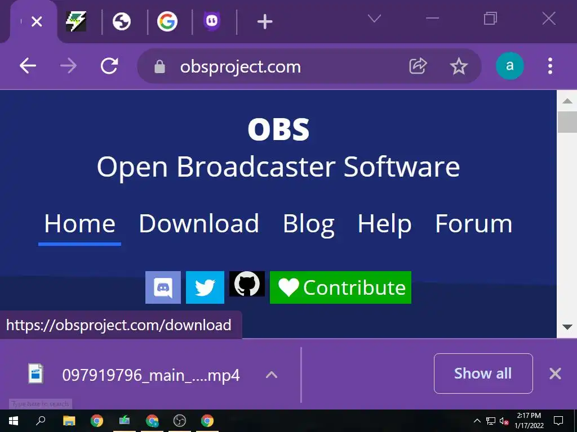Viewport: 577px width, 432px height.
Task: Open File Explorer from the taskbar
Action: 69,421
